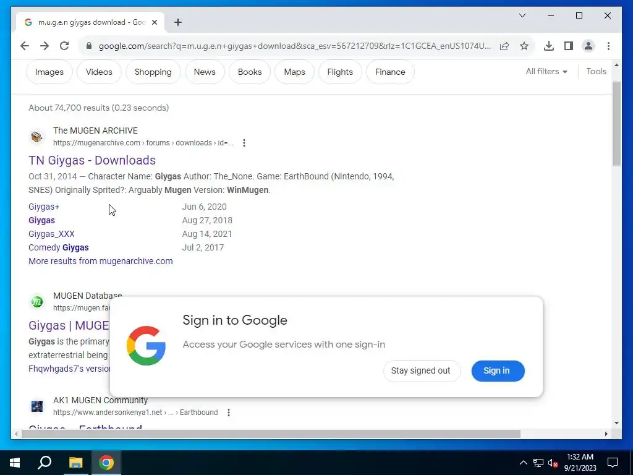
Task: Go forward one page
Action: point(45,46)
